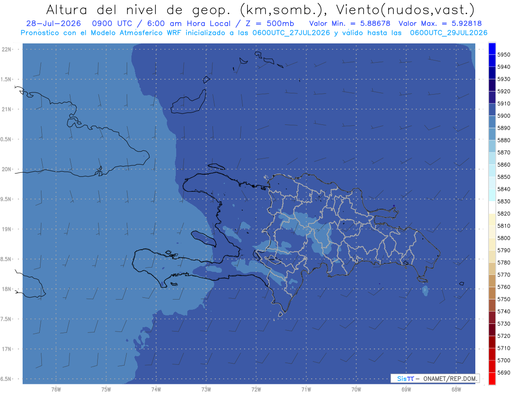Click the 69W longitude label
Image resolution: width=512 pixels, height=395 pixels.
click(406, 389)
